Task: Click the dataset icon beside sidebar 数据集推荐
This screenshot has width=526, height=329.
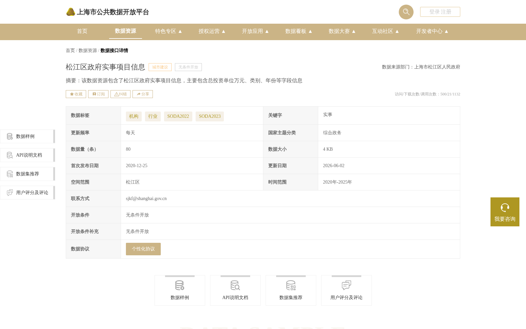Action: point(10,174)
